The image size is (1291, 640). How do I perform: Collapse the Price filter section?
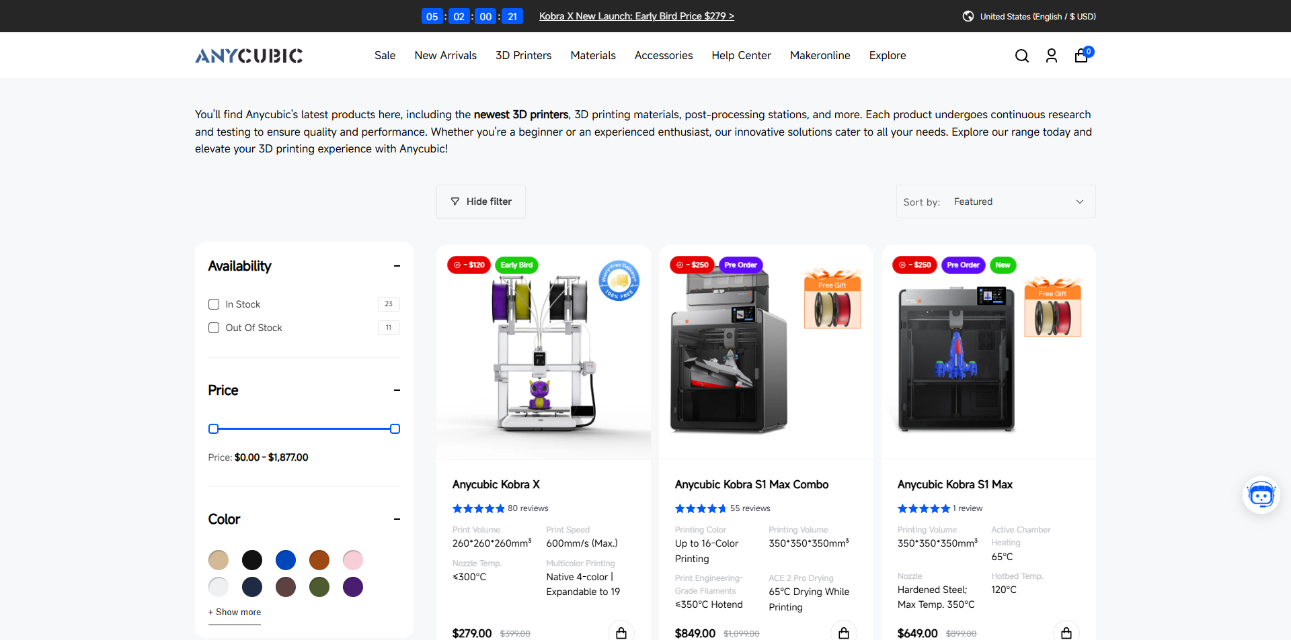click(x=397, y=390)
